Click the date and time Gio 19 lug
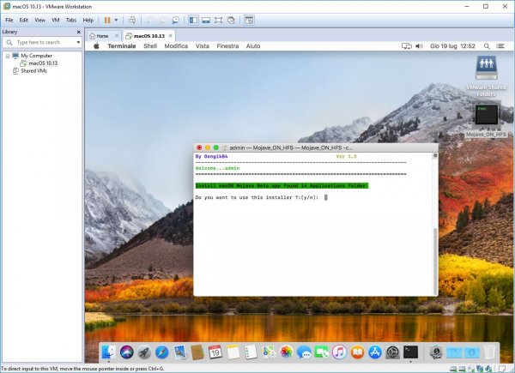The height and width of the screenshot is (373, 515). coord(452,46)
